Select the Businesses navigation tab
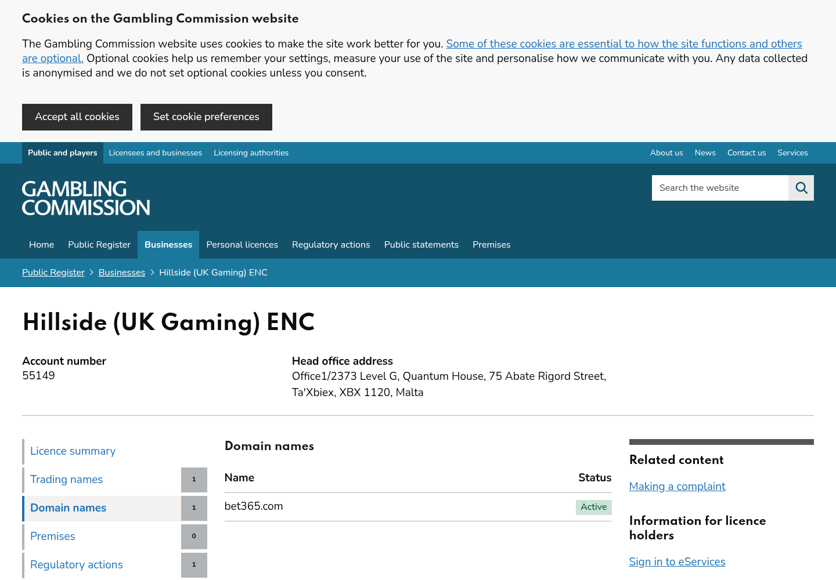Image resolution: width=836 pixels, height=580 pixels. 168,245
